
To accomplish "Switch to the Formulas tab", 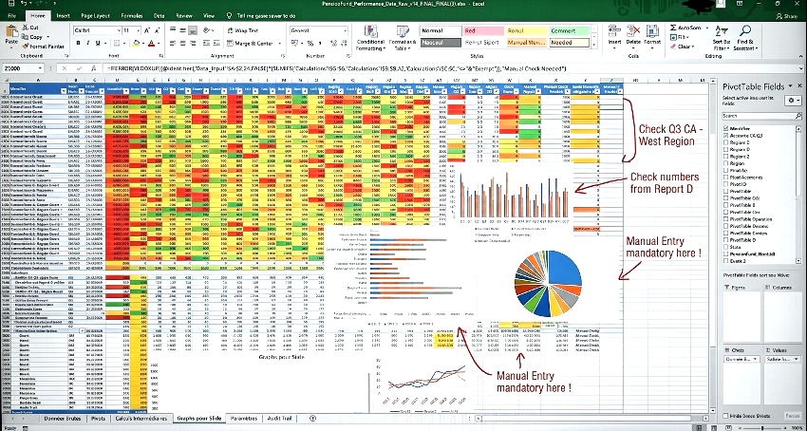I will pos(131,16).
